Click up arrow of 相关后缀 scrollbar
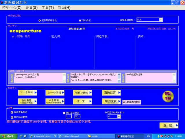 174,74
